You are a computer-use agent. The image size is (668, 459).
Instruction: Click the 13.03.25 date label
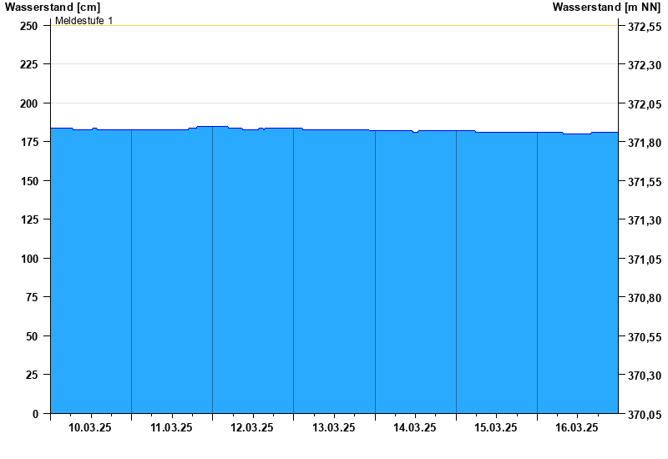(x=333, y=427)
